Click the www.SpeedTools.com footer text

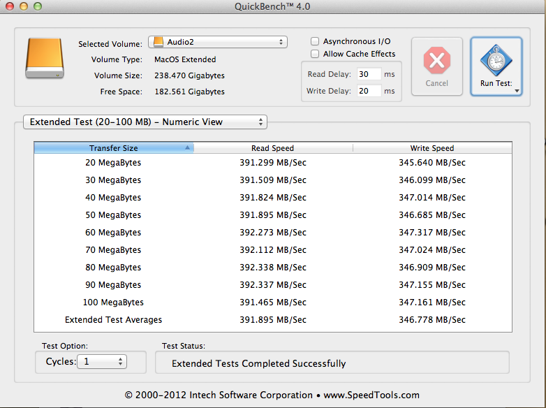[371, 395]
